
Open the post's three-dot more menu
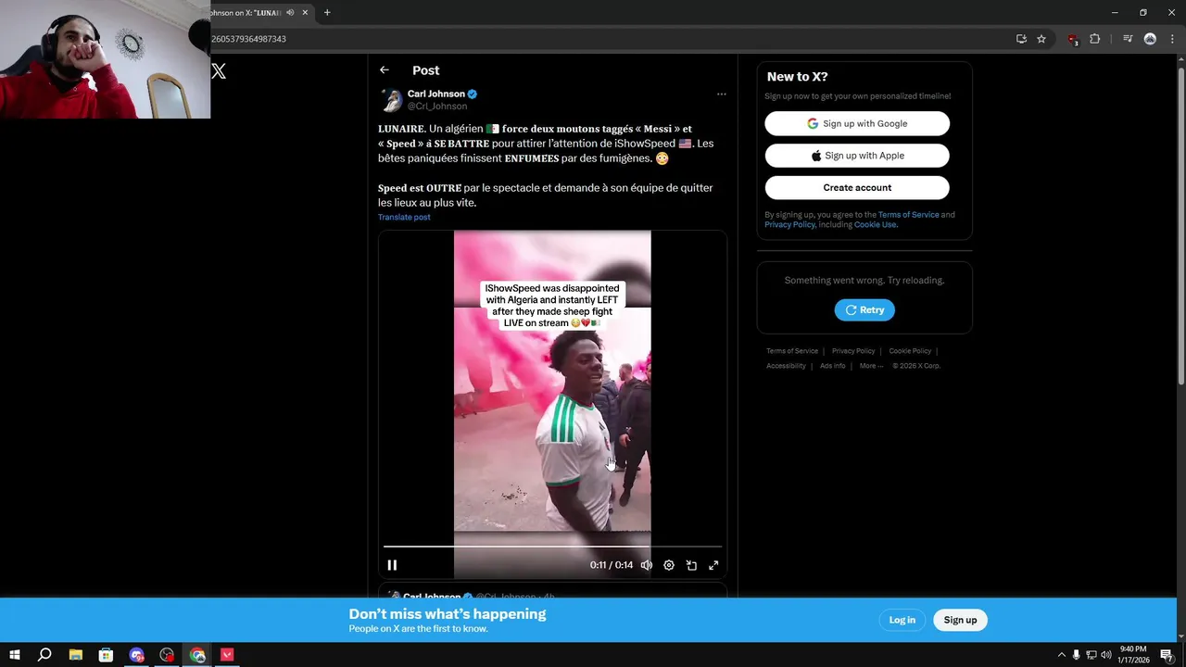click(x=721, y=94)
